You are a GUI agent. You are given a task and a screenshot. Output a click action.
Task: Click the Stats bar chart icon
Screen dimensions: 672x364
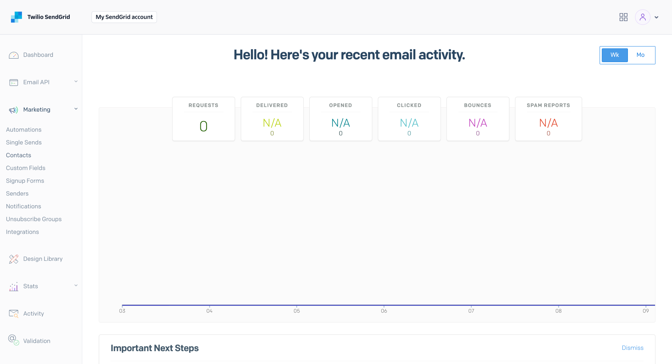click(14, 286)
